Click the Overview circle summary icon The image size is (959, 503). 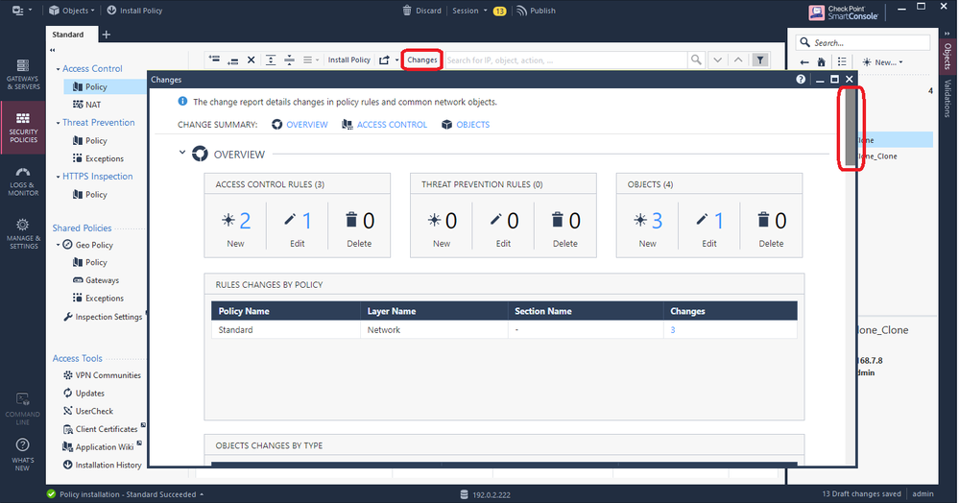pos(277,124)
